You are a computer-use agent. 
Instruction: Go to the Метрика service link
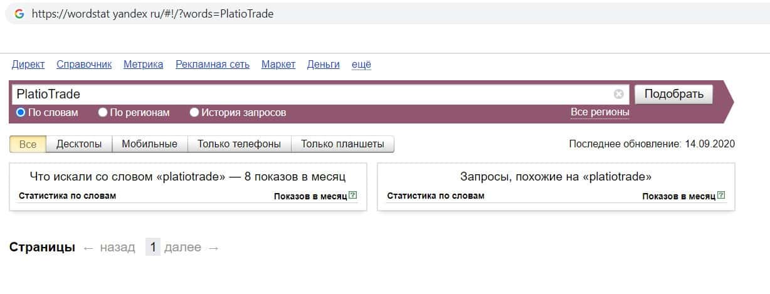tap(143, 64)
